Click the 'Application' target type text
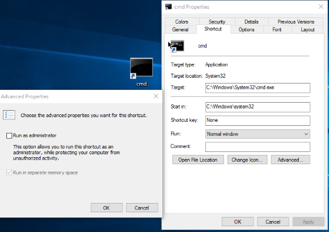329x232 pixels. coord(216,64)
